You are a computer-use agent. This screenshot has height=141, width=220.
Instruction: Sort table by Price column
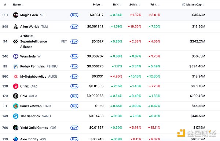98,5
